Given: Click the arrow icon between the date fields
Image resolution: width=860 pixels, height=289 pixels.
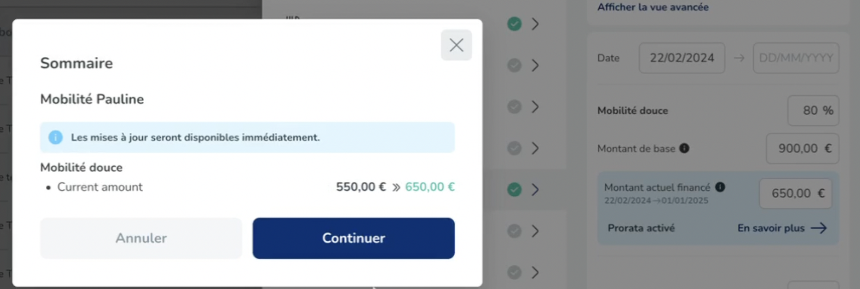Looking at the screenshot, I should [x=739, y=58].
